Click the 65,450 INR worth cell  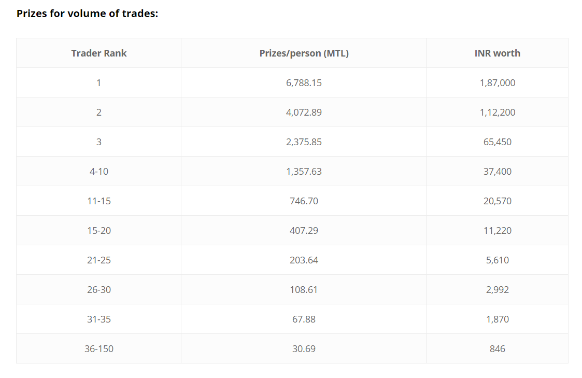click(497, 142)
